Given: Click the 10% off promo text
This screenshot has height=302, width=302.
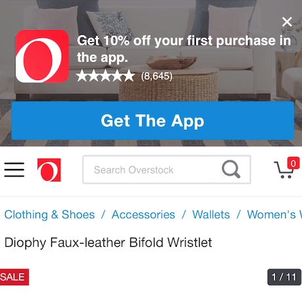Looking at the screenshot, I should [x=184, y=49].
